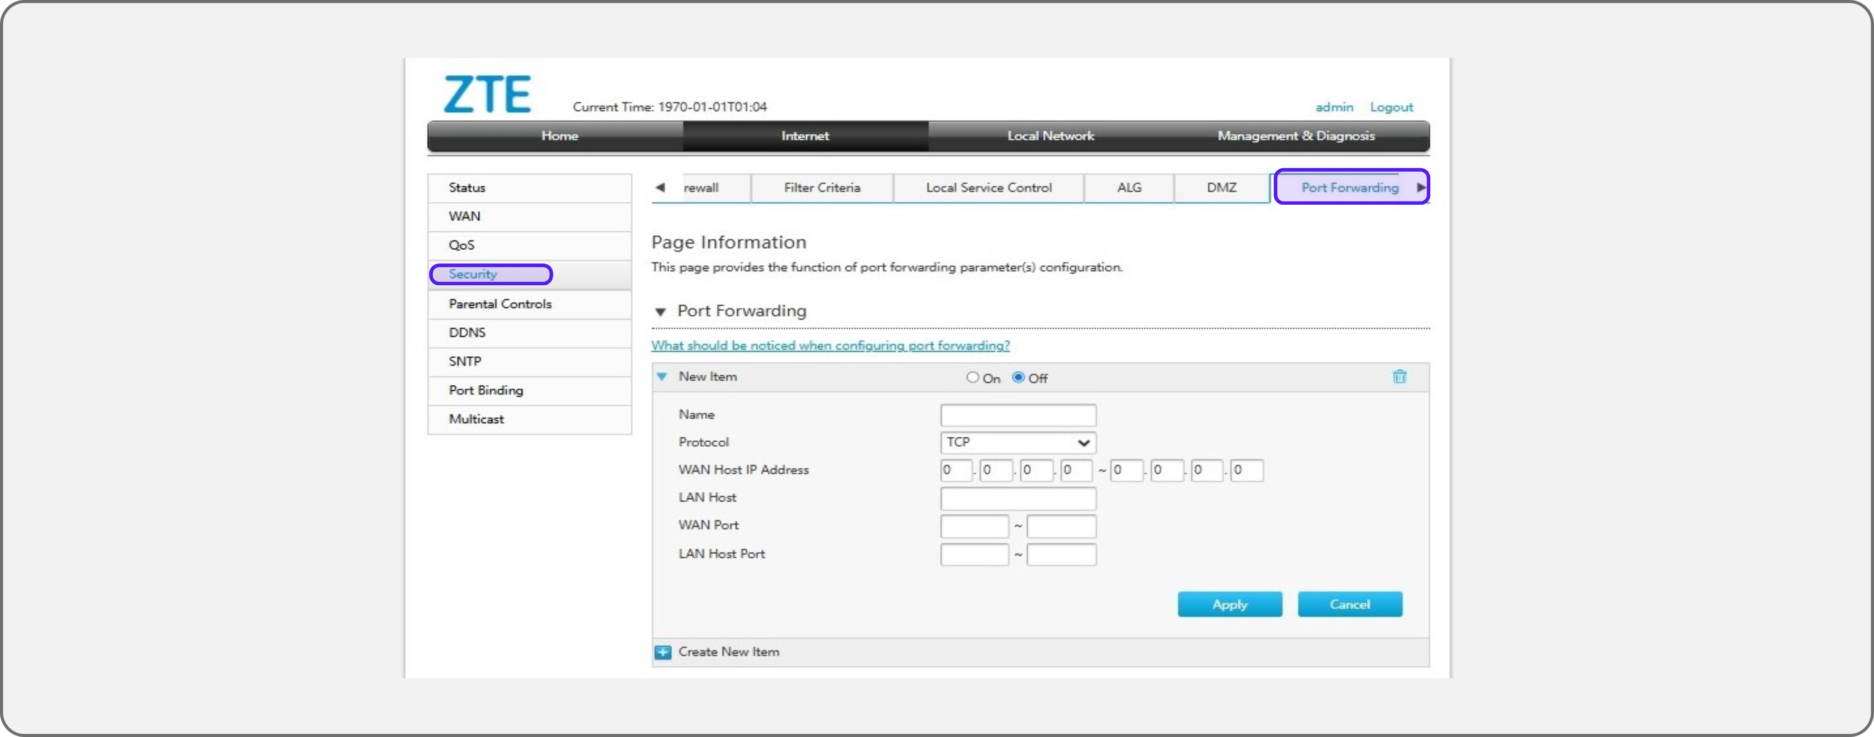Screen dimensions: 1874x737
Task: Switch to the ALG tab
Action: (1129, 188)
